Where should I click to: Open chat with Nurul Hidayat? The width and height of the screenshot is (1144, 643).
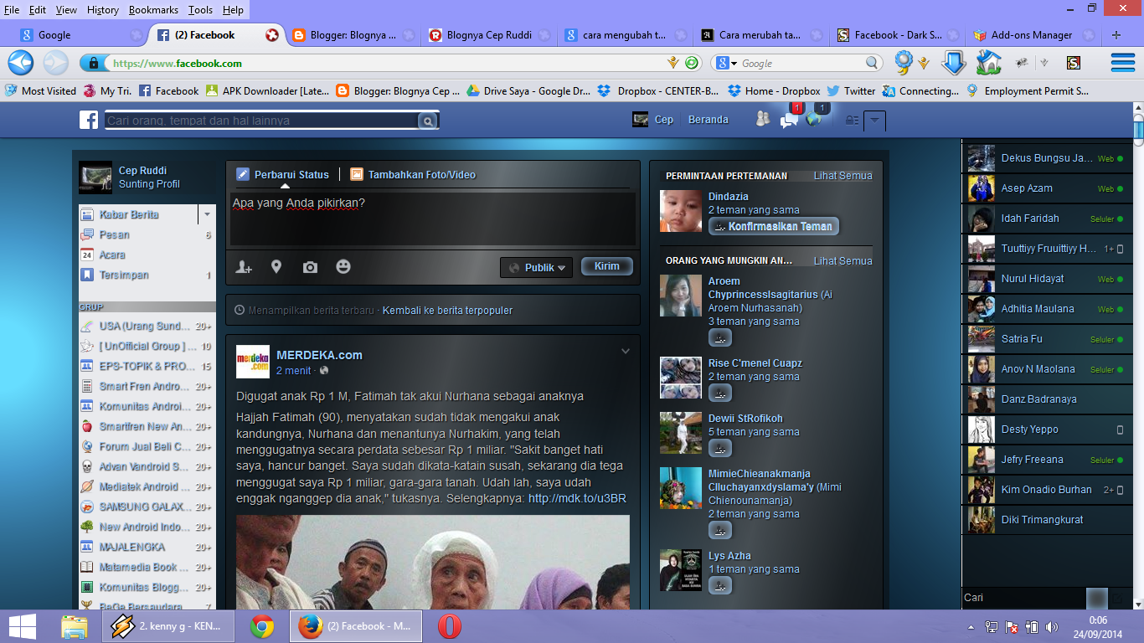[1045, 279]
